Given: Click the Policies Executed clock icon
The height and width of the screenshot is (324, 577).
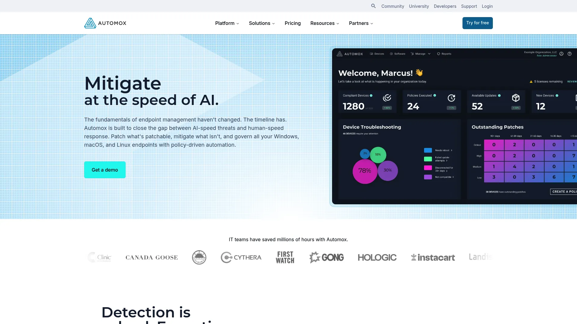Looking at the screenshot, I should point(451,98).
